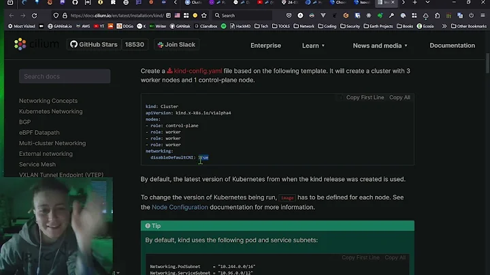
Task: Open Kubernetes Networking sidebar entry
Action: pos(50,112)
